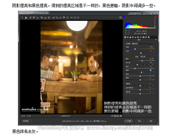
Task: Open the Basic panel flyout menu
Action: [x=156, y=40]
